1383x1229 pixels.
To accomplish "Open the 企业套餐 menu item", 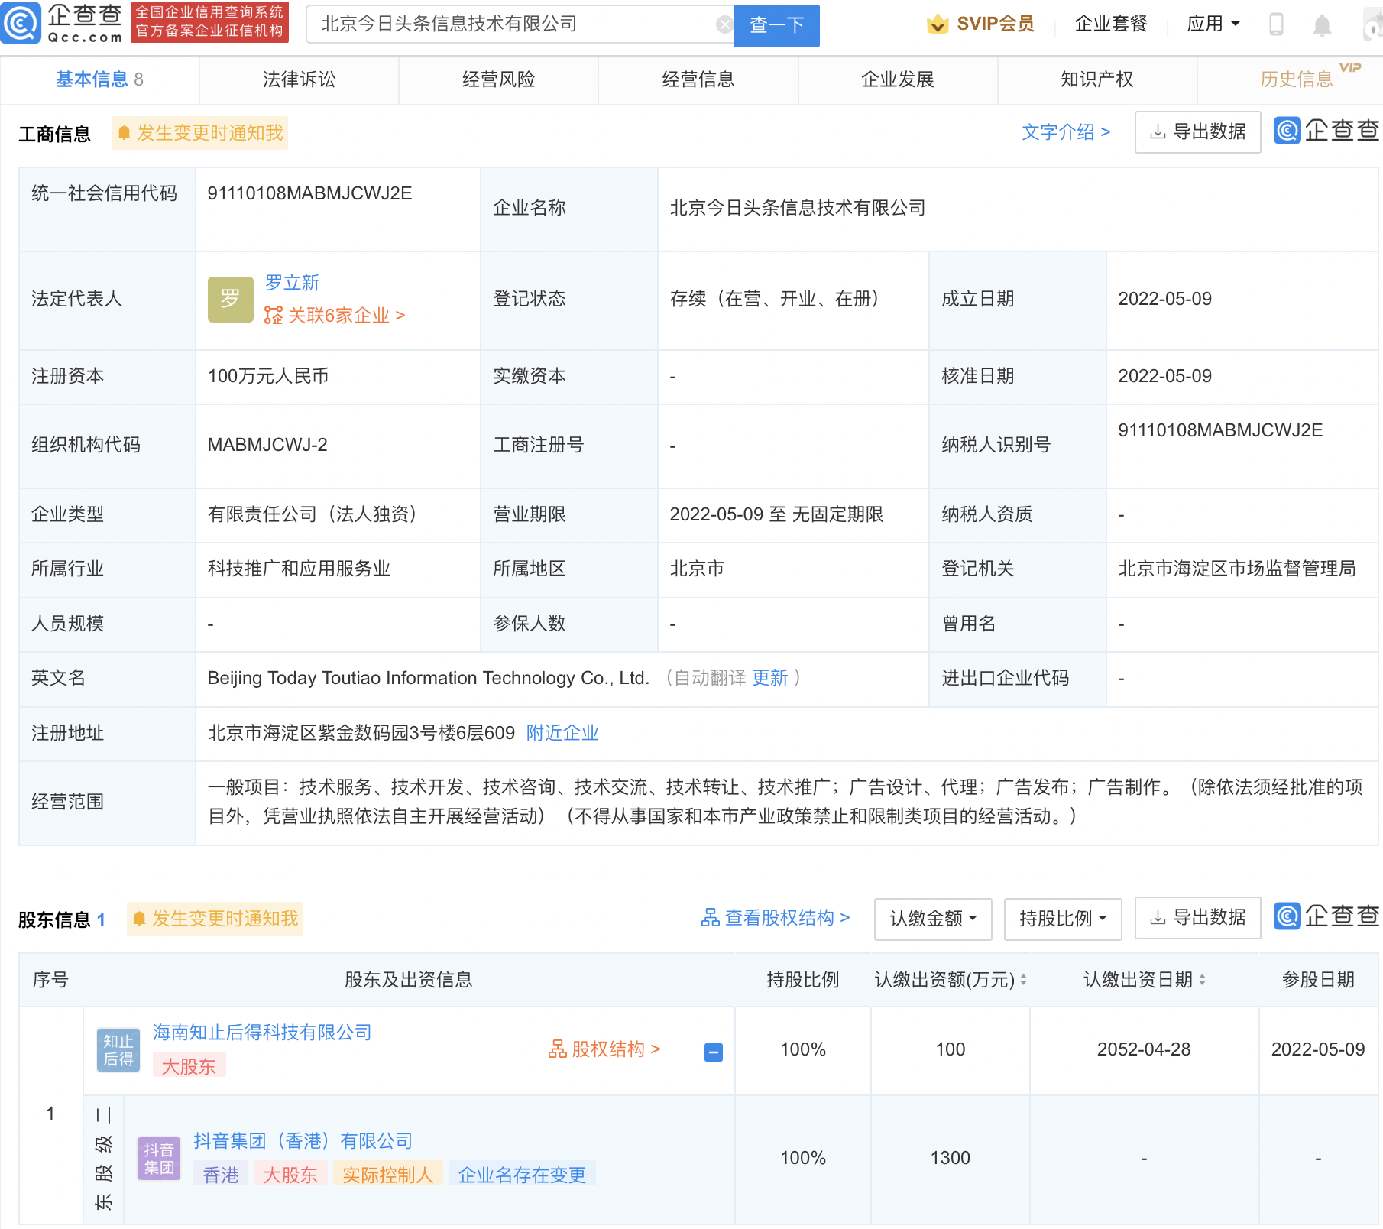I will [x=1111, y=24].
